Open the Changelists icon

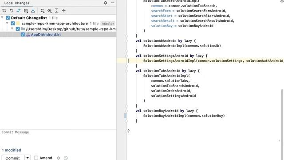(x=26, y=11)
